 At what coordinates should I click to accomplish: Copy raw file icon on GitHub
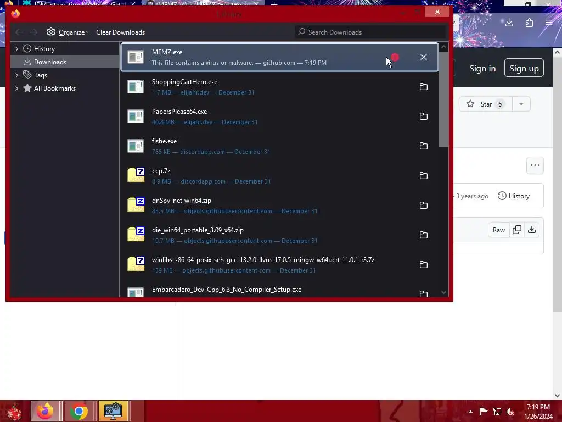coord(516,230)
